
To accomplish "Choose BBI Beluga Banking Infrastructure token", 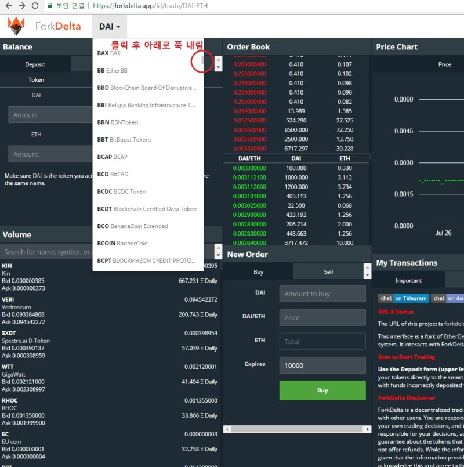I will [148, 105].
